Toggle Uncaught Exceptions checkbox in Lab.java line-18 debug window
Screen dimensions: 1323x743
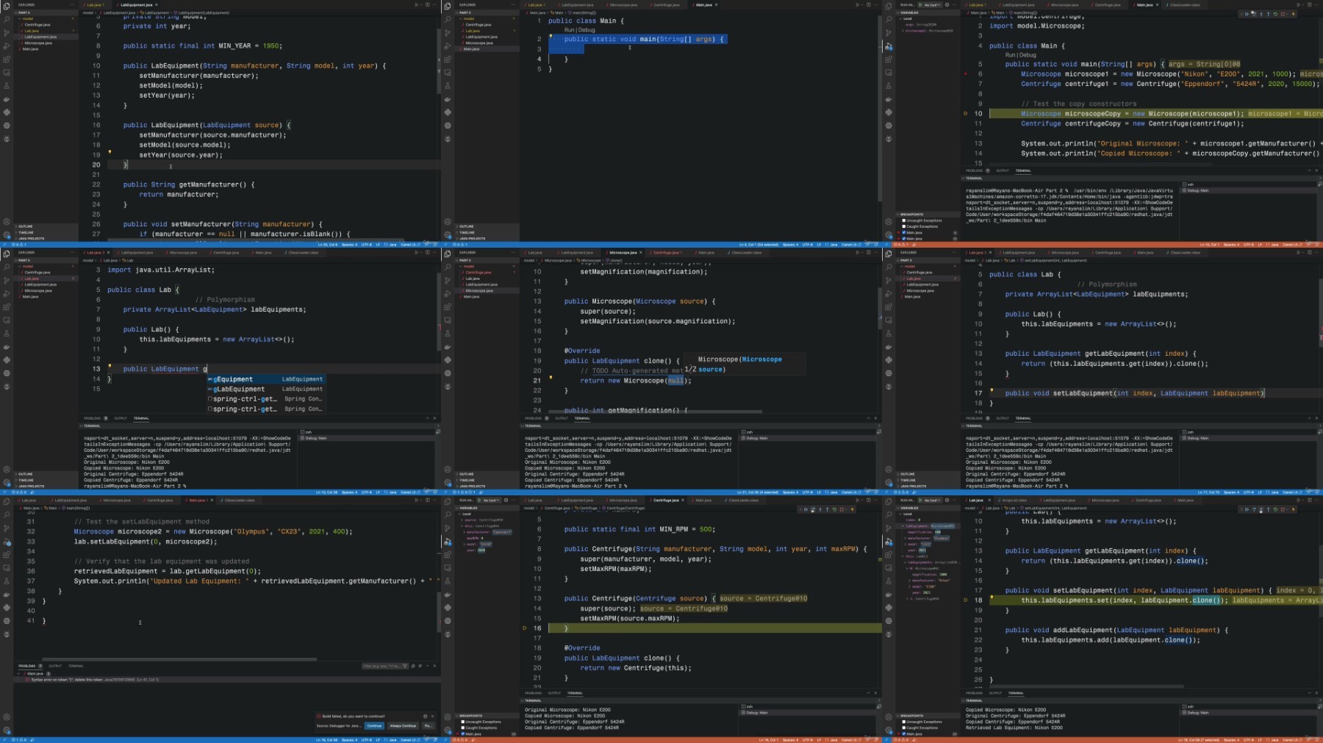pos(904,722)
